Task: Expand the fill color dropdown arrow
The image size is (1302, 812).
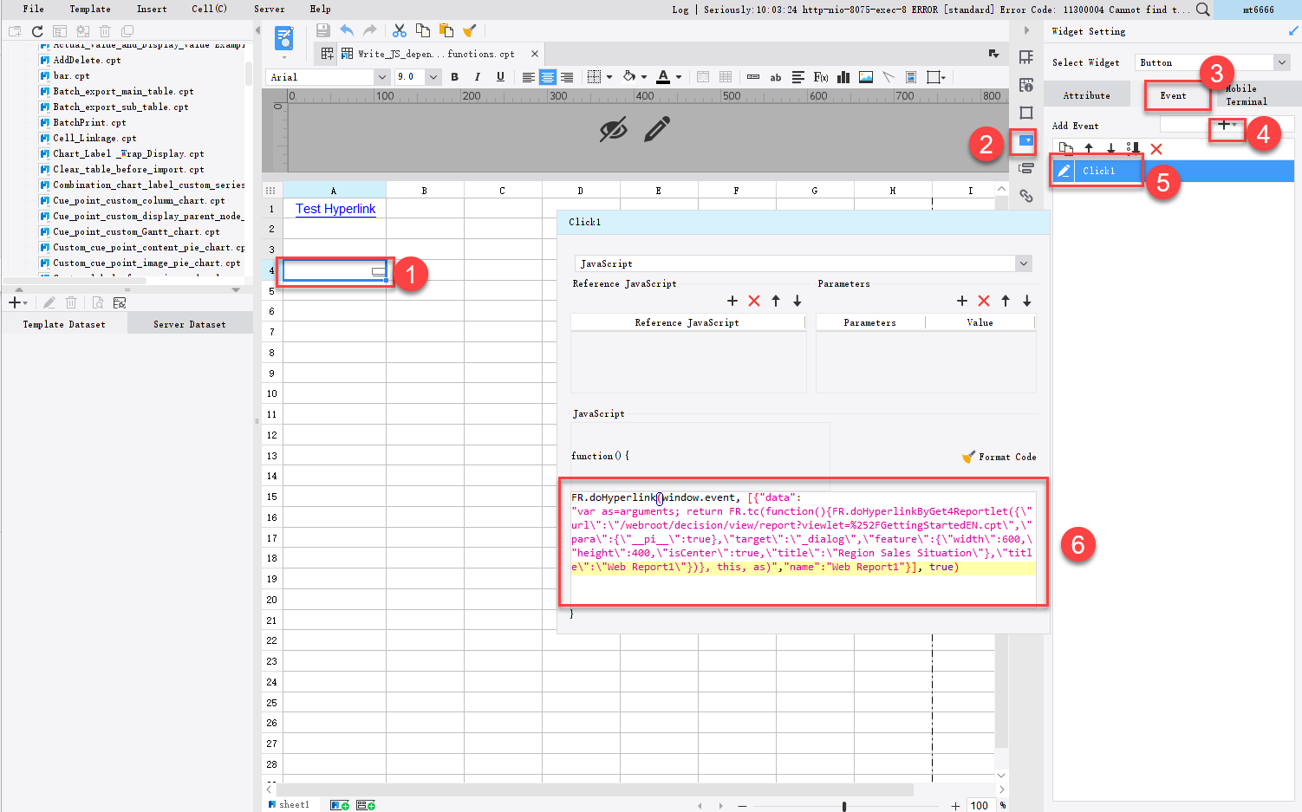Action: [x=644, y=77]
